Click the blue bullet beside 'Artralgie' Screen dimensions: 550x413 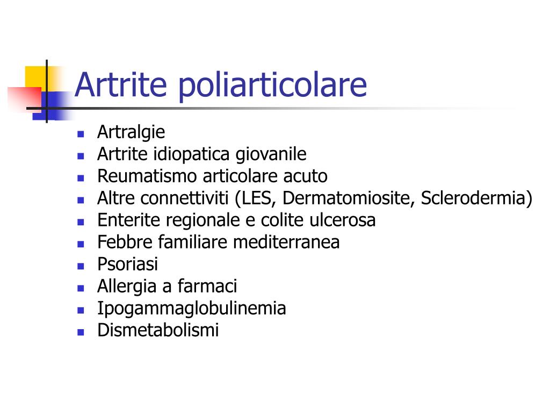point(81,134)
